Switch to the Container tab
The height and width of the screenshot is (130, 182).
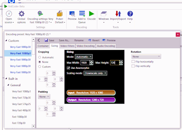43,46
